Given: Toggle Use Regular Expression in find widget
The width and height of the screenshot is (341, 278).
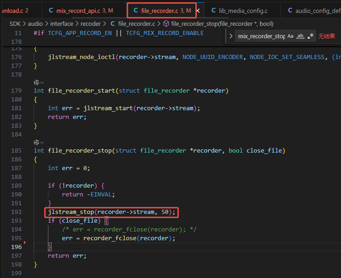Looking at the screenshot, I should [311, 36].
